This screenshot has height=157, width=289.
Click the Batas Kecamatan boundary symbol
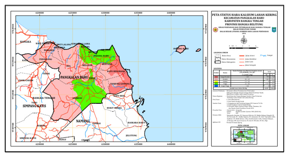[218, 59]
